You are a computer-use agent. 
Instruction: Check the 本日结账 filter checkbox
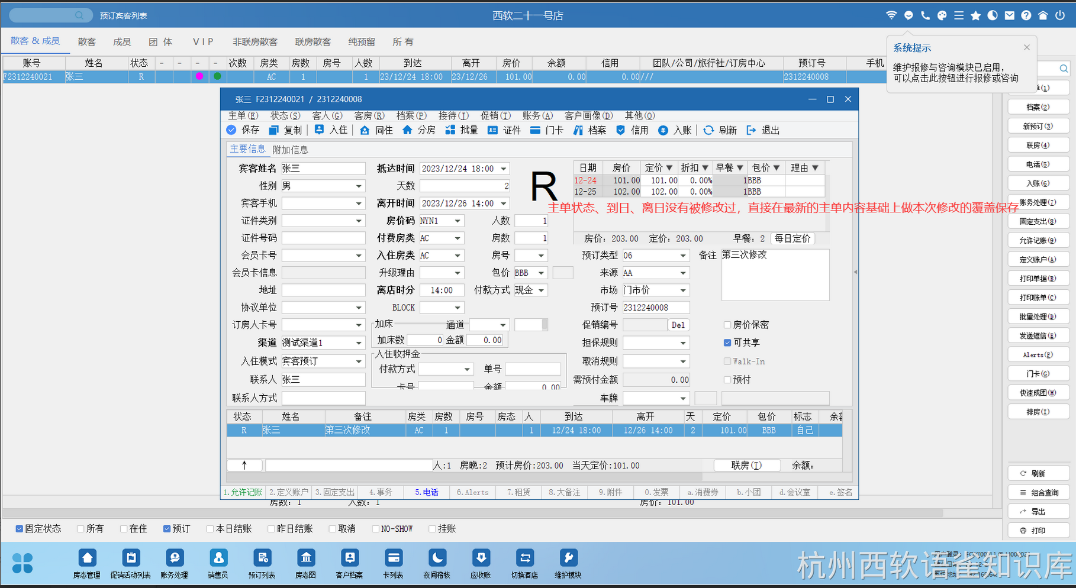click(x=210, y=529)
